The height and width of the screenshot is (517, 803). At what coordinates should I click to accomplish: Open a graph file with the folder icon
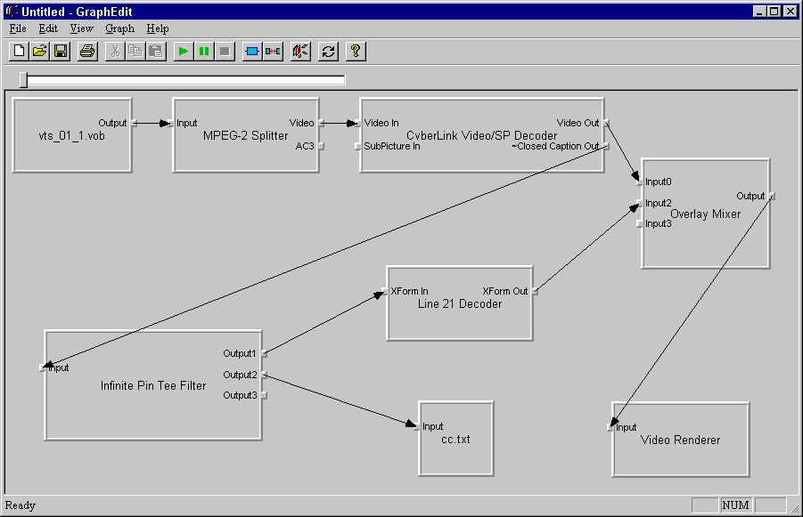point(39,51)
